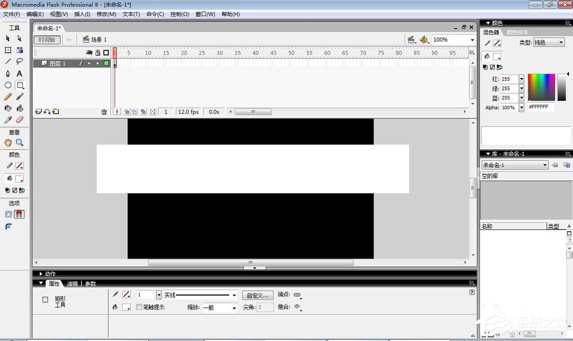Image resolution: width=573 pixels, height=341 pixels.
Task: Select the Eraser tool
Action: [19, 120]
